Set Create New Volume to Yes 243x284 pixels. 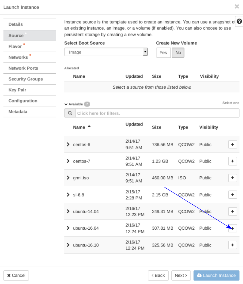(x=163, y=53)
